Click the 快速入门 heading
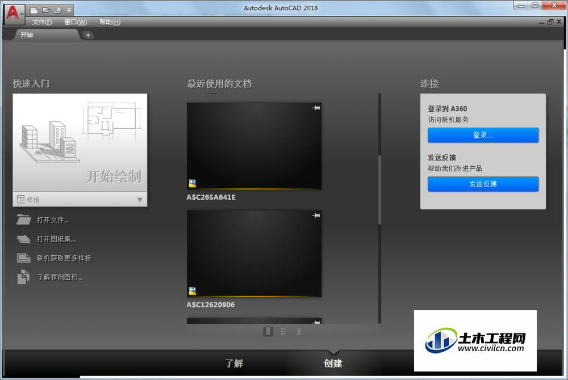The width and height of the screenshot is (568, 380). point(31,84)
